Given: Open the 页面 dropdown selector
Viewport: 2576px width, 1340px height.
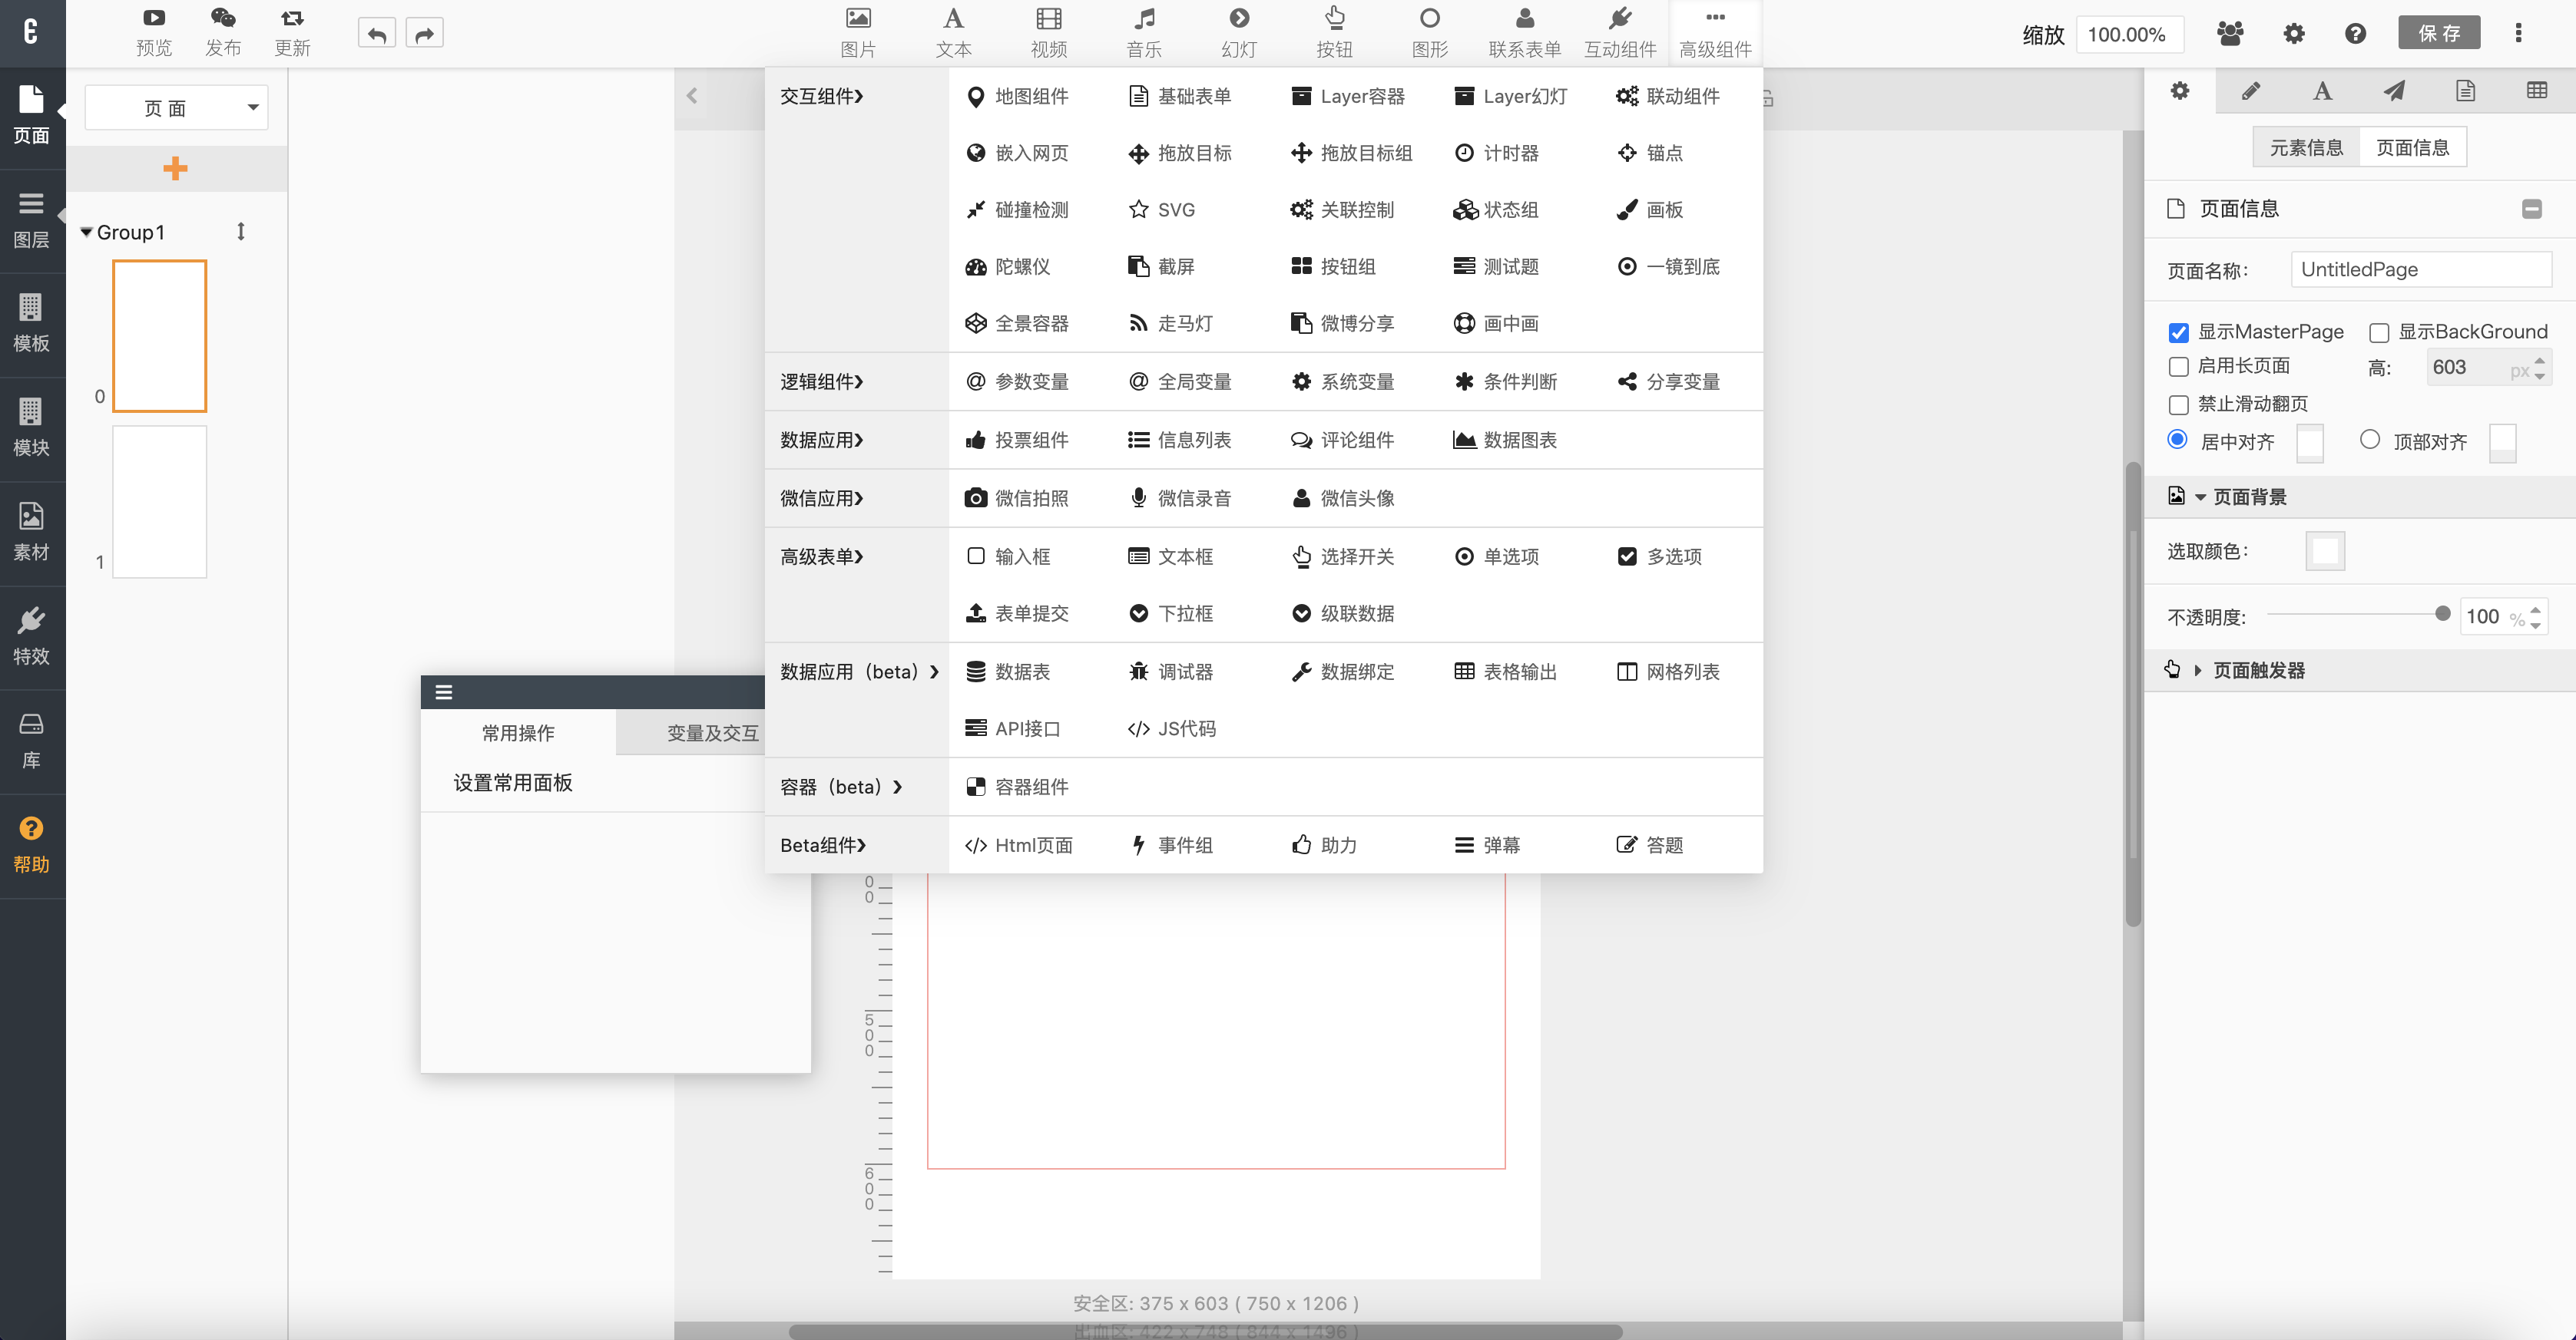Looking at the screenshot, I should pos(176,108).
